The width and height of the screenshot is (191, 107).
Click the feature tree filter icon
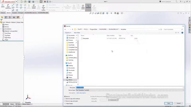pyautogui.click(x=1, y=20)
